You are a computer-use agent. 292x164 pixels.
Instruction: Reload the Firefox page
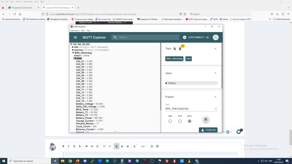(x=15, y=14)
